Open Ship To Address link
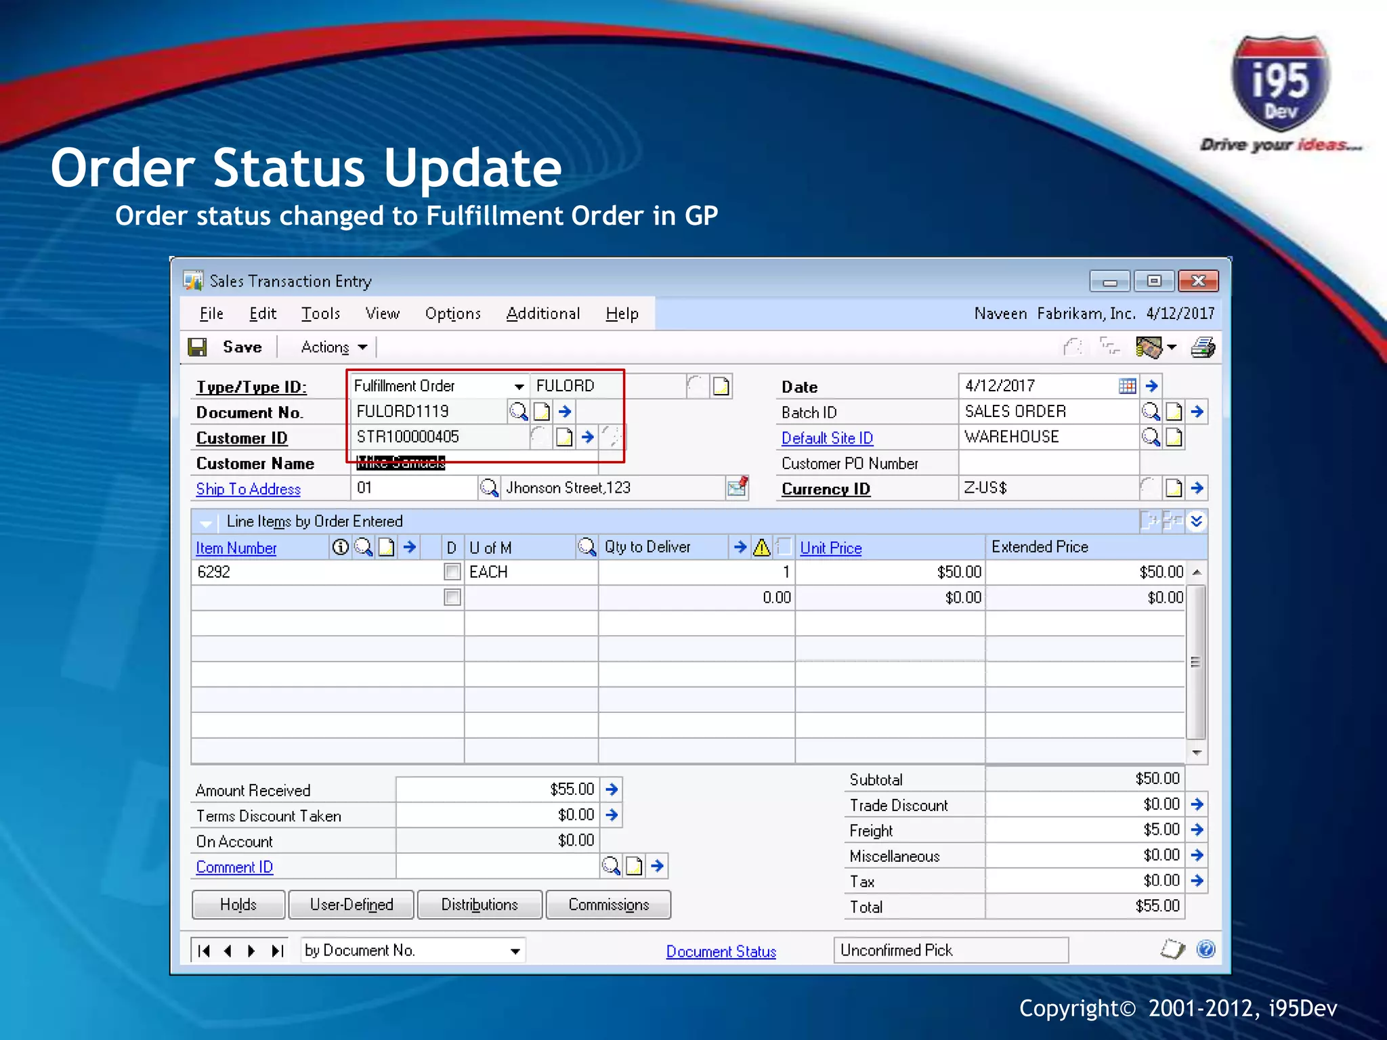The height and width of the screenshot is (1040, 1387). point(249,489)
